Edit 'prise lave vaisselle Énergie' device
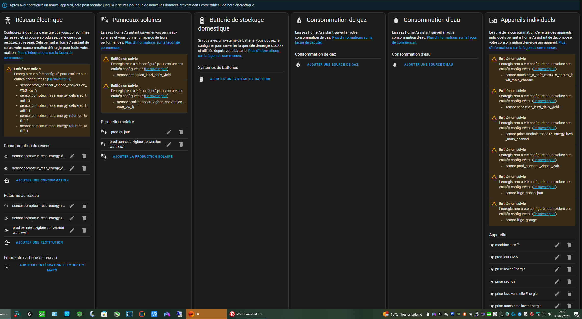 (557, 294)
